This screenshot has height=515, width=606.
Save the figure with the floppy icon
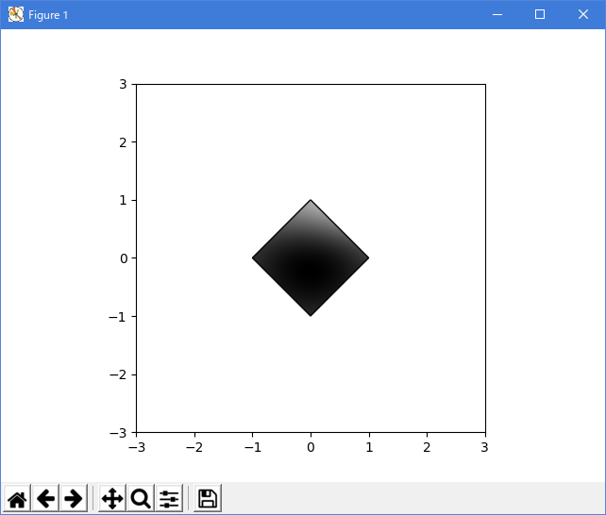(x=208, y=498)
